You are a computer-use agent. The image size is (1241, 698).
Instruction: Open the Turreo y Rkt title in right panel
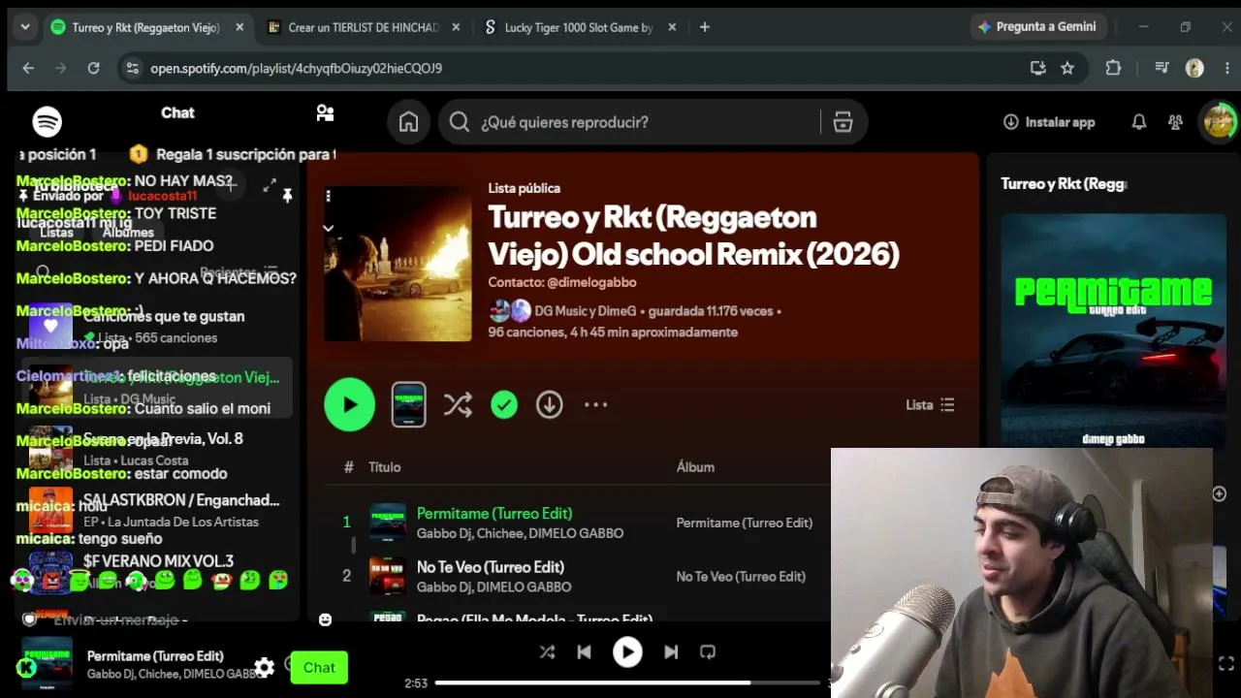[x=1064, y=183]
